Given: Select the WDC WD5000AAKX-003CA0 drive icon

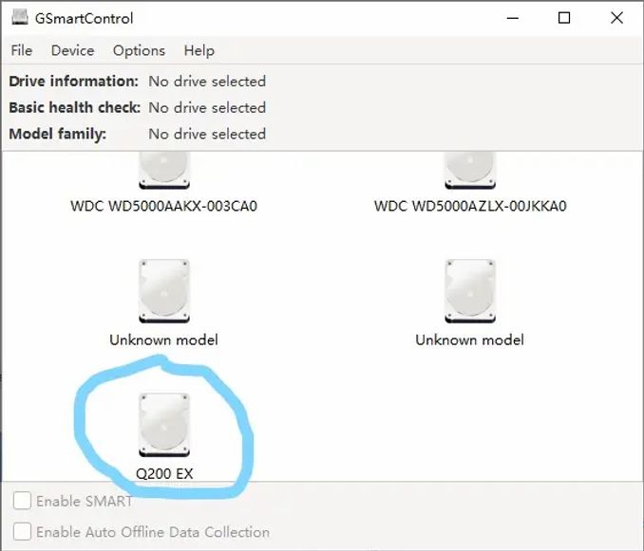Looking at the screenshot, I should coord(164,170).
